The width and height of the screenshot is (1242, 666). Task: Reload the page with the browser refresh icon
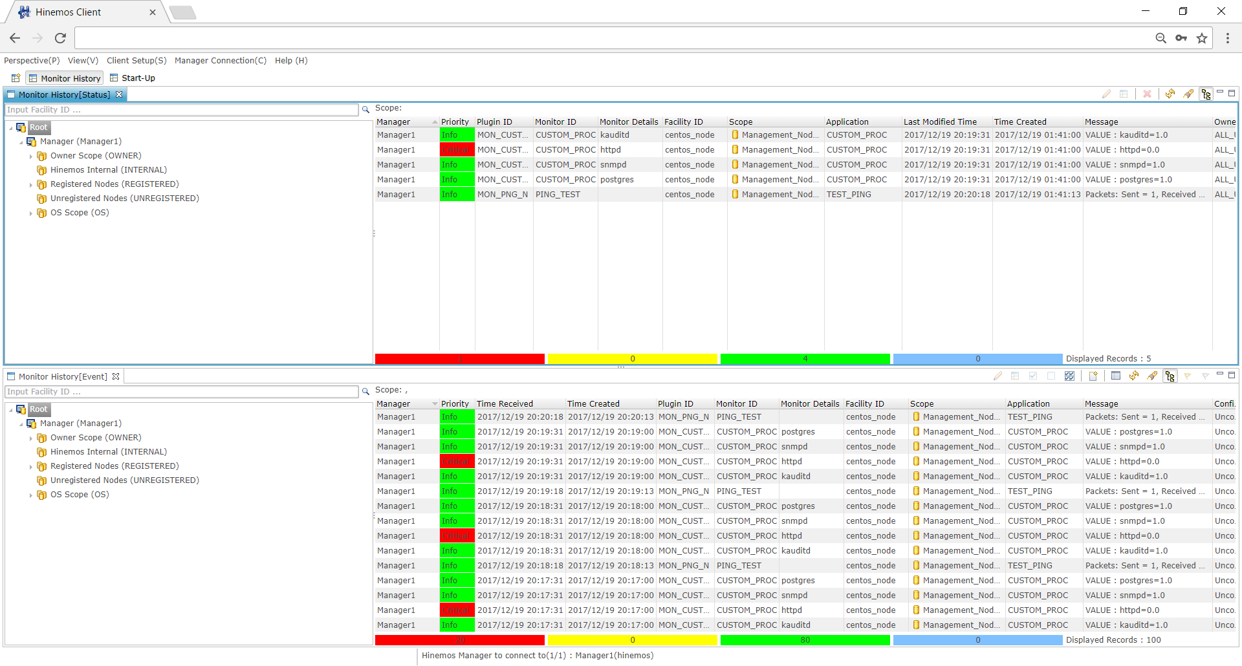(x=60, y=38)
